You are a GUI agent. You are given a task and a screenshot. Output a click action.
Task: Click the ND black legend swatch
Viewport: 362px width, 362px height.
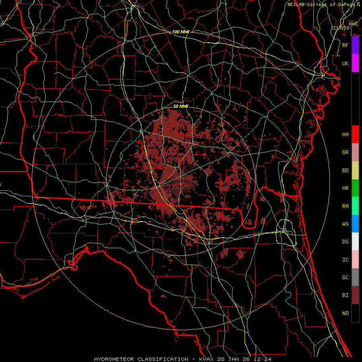[x=355, y=313]
